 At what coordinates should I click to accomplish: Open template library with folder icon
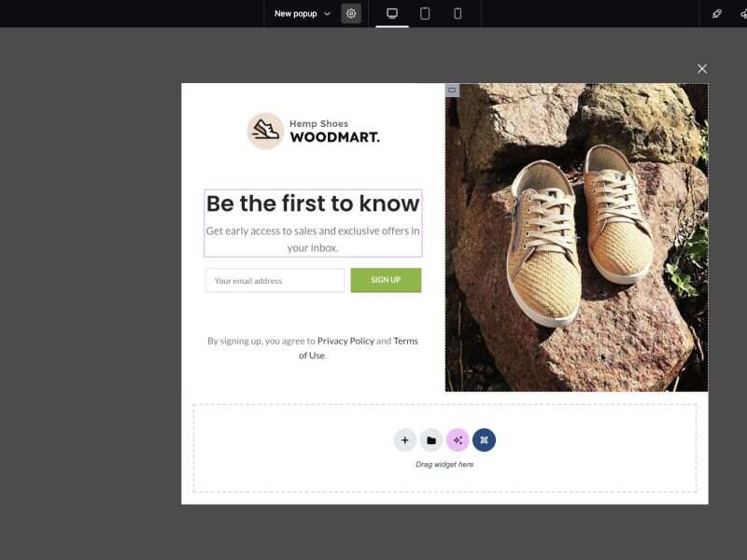(x=431, y=441)
